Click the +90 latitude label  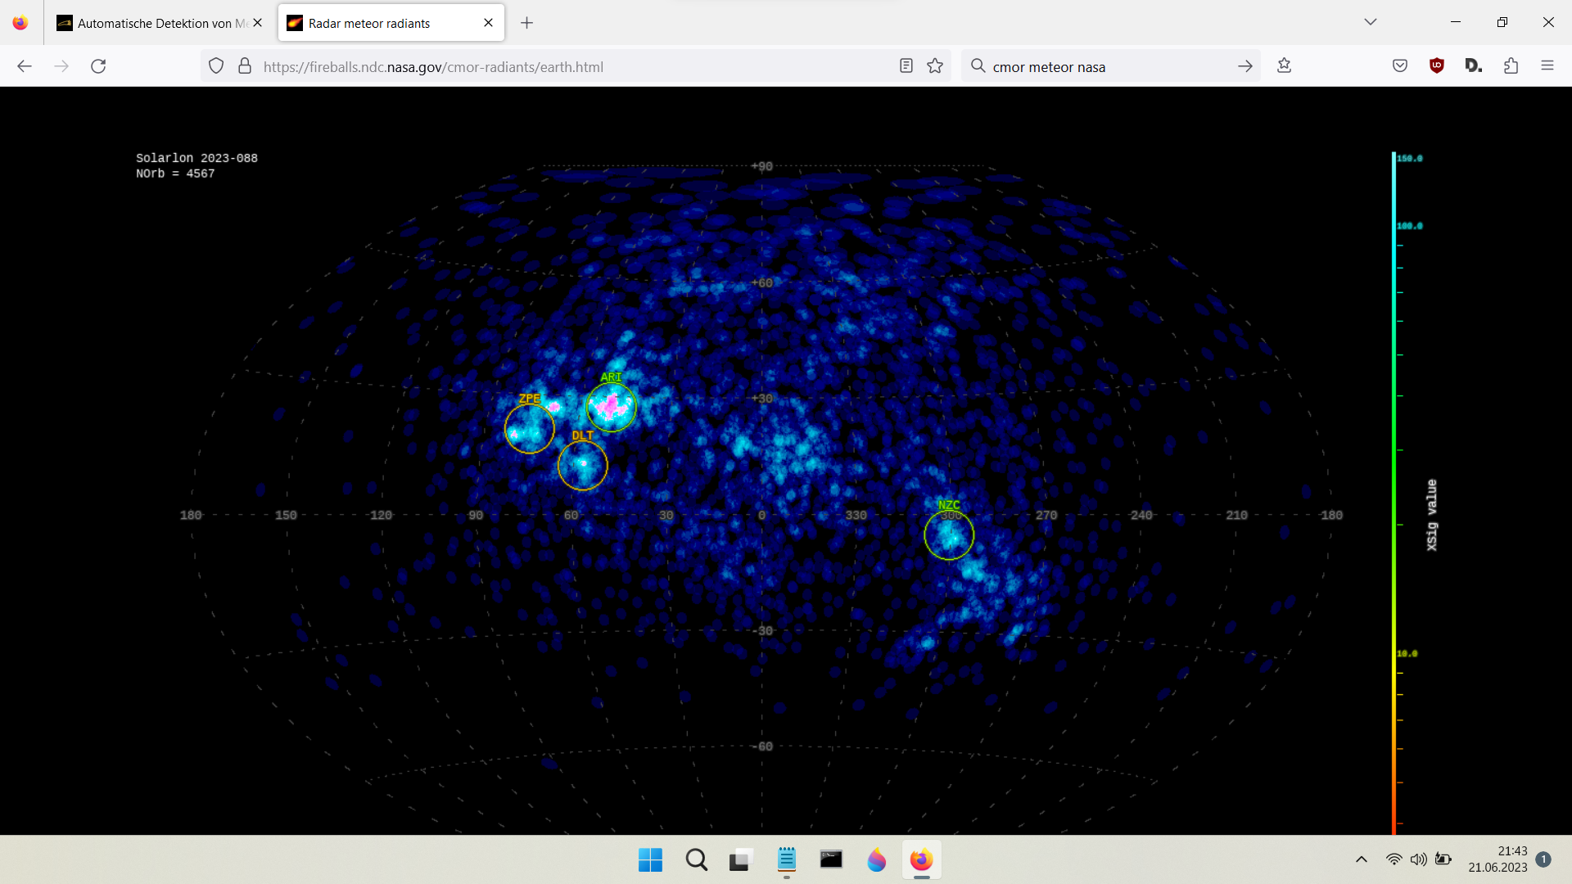coord(762,166)
